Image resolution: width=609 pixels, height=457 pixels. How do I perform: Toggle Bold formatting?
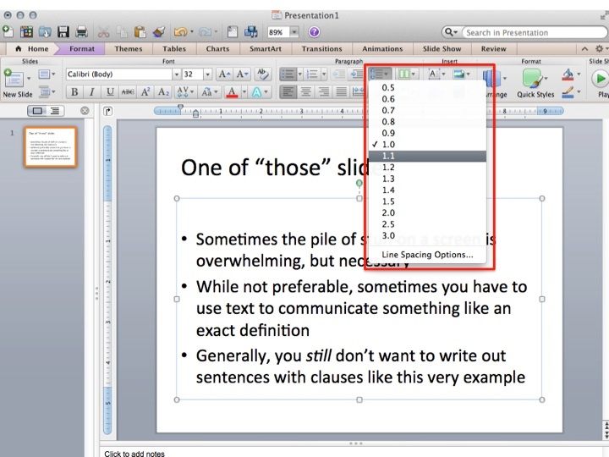coord(74,92)
